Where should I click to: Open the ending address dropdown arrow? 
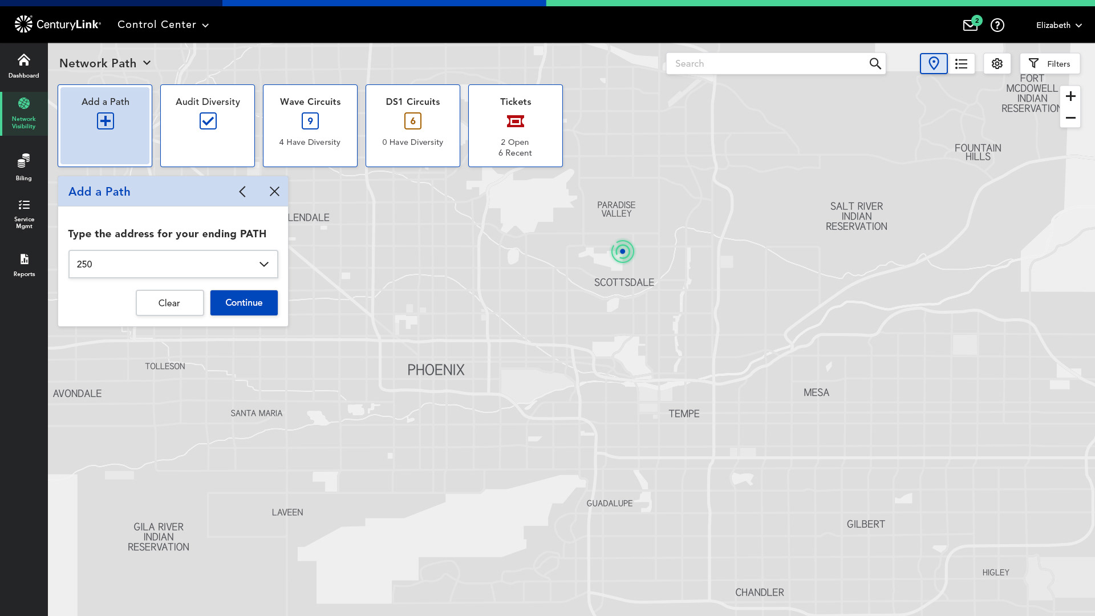click(263, 264)
